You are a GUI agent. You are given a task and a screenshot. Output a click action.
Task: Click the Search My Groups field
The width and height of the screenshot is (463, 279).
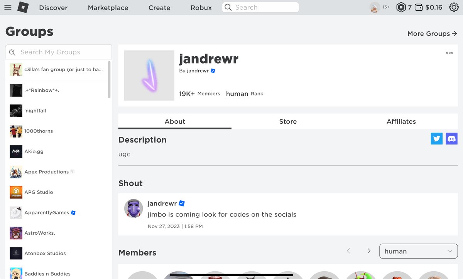(x=59, y=52)
